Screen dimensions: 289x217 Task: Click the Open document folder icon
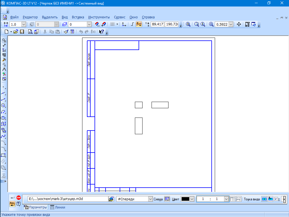[x=16, y=32]
